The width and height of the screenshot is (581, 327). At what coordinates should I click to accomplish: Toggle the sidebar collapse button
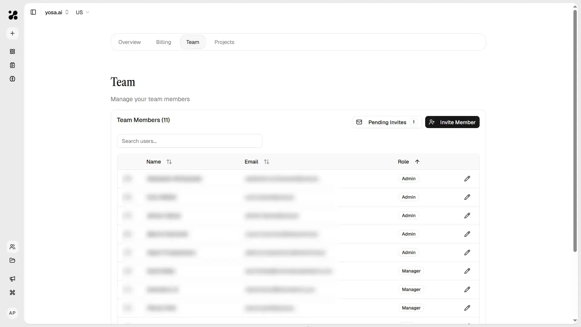pos(33,12)
